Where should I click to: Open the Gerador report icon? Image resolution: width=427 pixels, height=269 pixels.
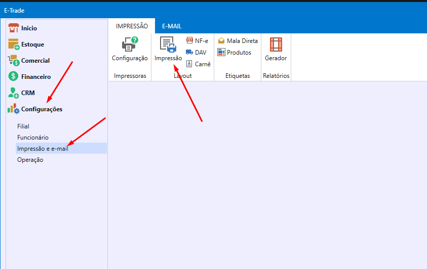(276, 45)
